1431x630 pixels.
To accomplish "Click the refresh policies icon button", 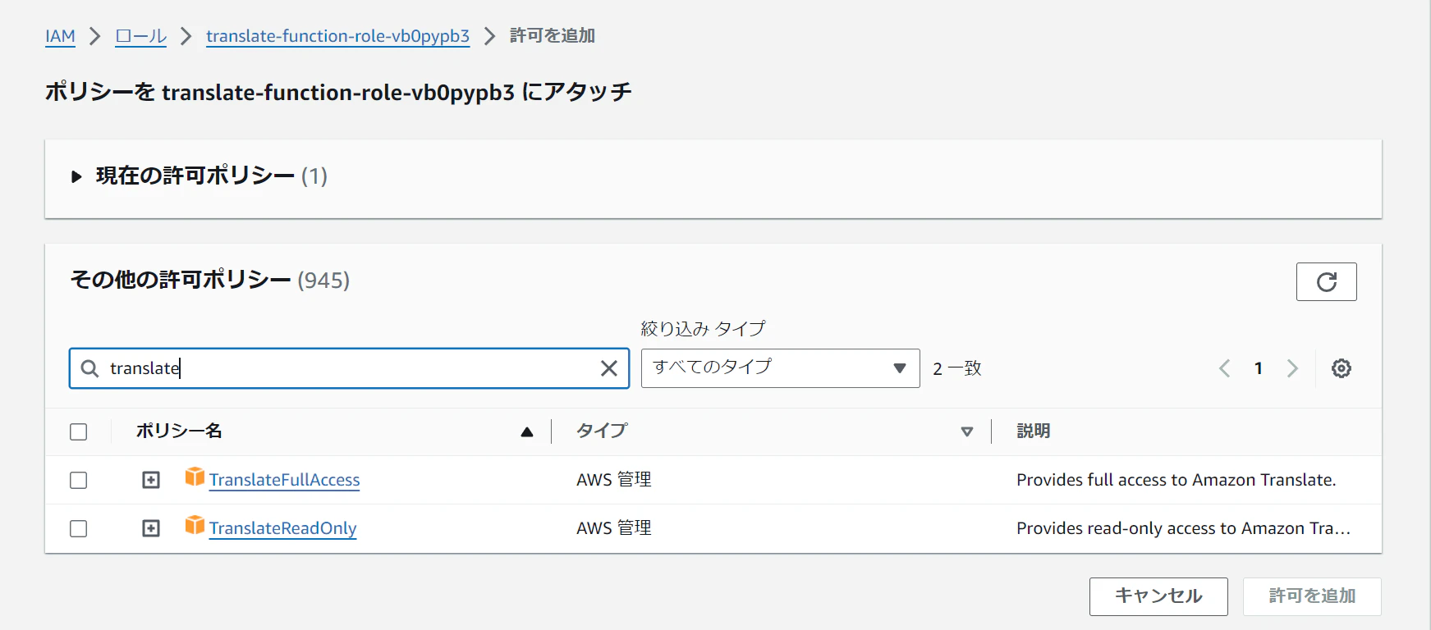I will (1326, 281).
